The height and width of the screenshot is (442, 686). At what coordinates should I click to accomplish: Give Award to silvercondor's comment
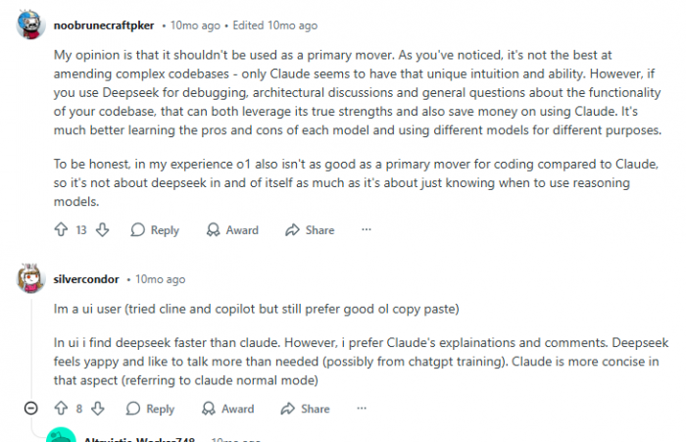tap(227, 409)
